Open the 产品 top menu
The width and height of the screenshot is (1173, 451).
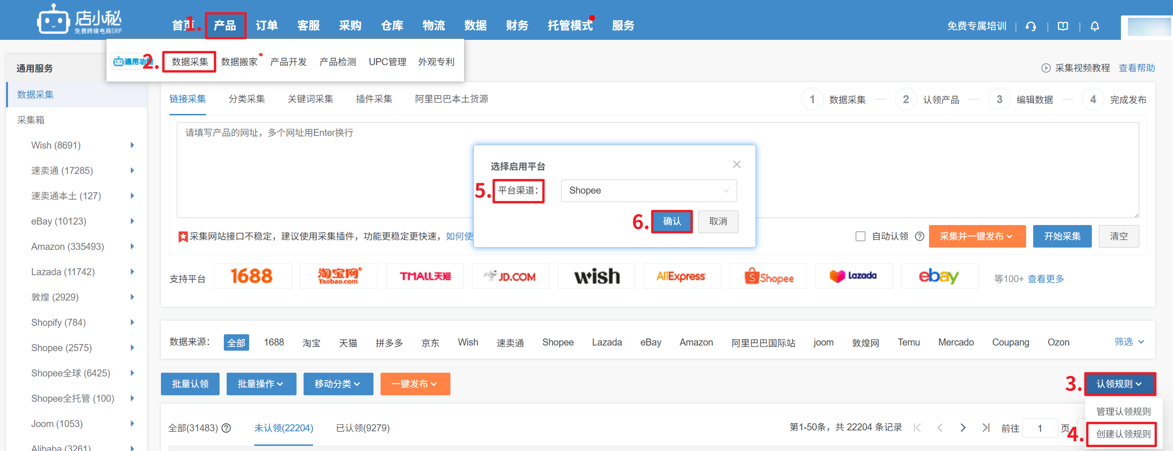point(225,25)
